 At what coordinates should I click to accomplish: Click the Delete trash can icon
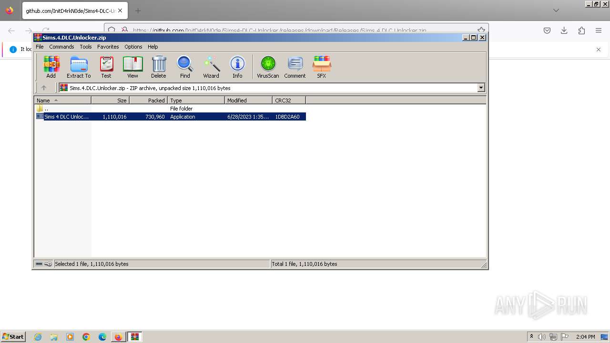(x=159, y=67)
